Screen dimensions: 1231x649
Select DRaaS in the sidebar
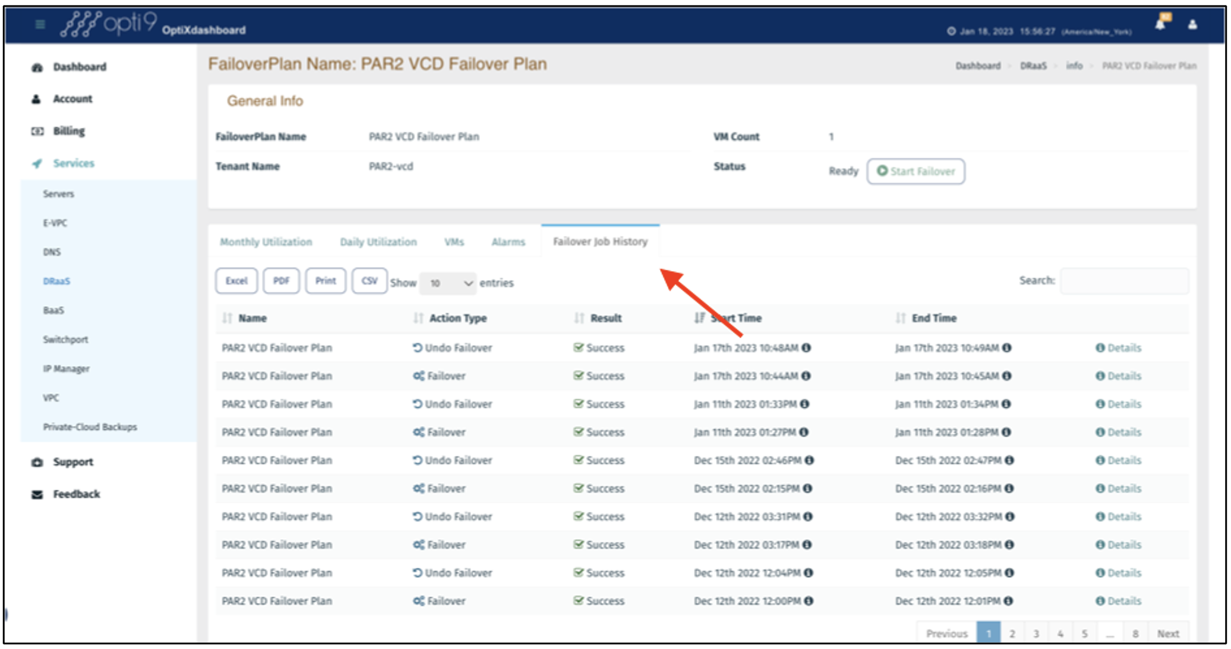coord(56,281)
